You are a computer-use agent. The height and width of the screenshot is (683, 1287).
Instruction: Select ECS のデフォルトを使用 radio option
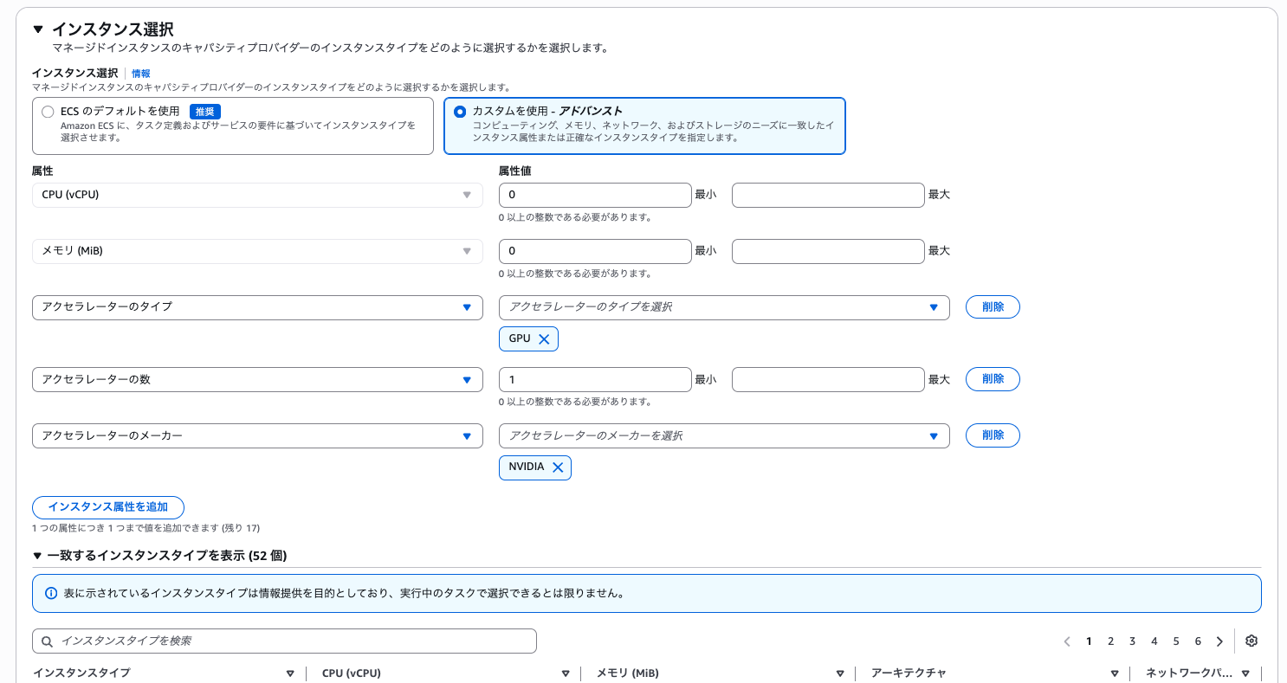48,112
